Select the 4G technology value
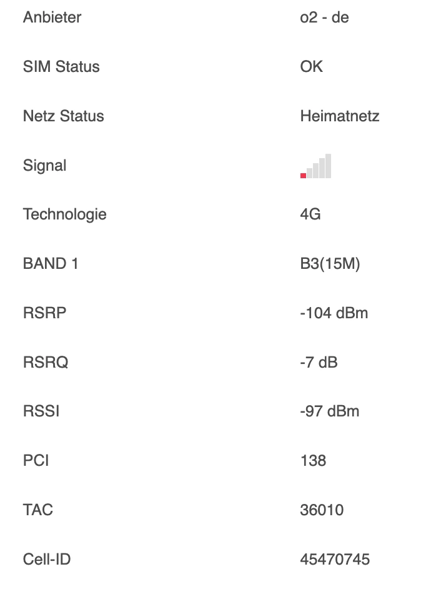Screen dimensions: 431x594 310,214
